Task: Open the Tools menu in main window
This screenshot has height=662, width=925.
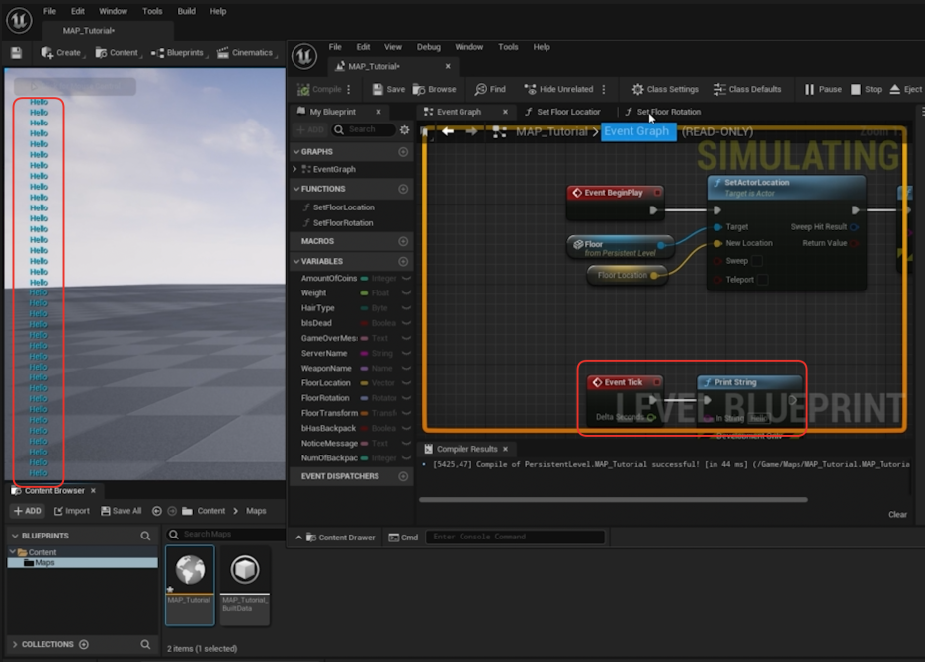Action: tap(152, 11)
